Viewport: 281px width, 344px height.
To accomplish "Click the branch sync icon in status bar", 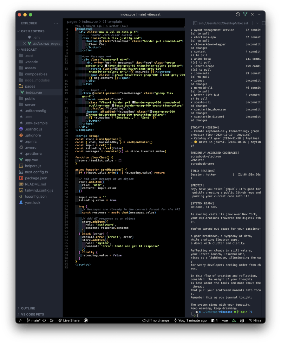I will tap(44, 320).
